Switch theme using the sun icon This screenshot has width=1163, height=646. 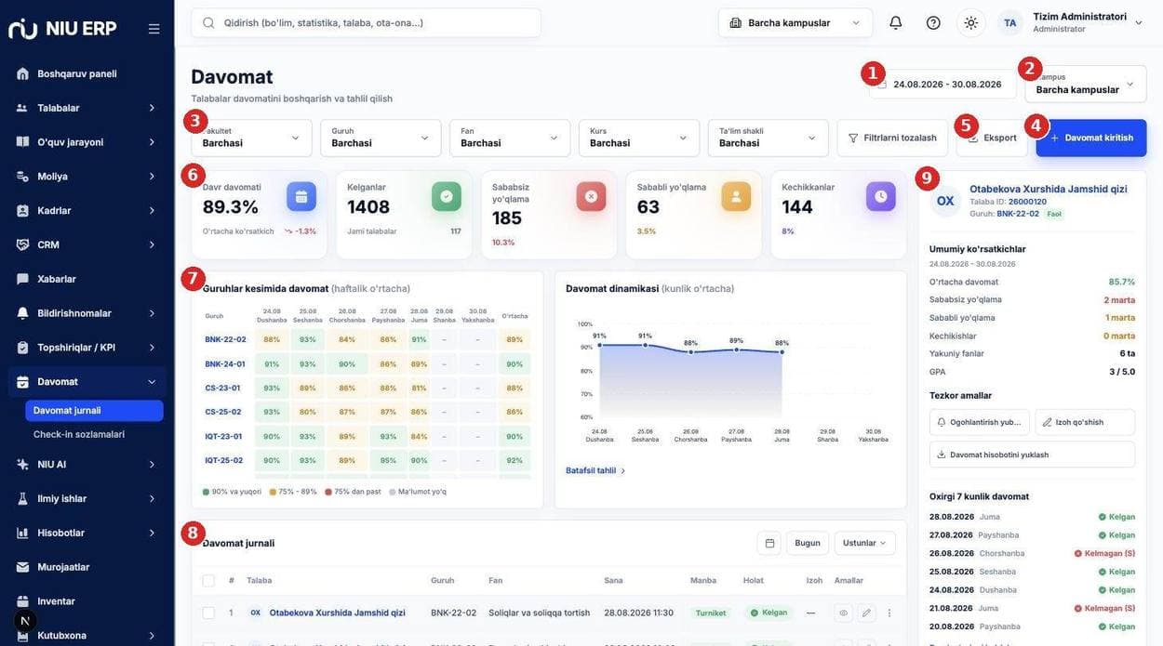click(971, 23)
